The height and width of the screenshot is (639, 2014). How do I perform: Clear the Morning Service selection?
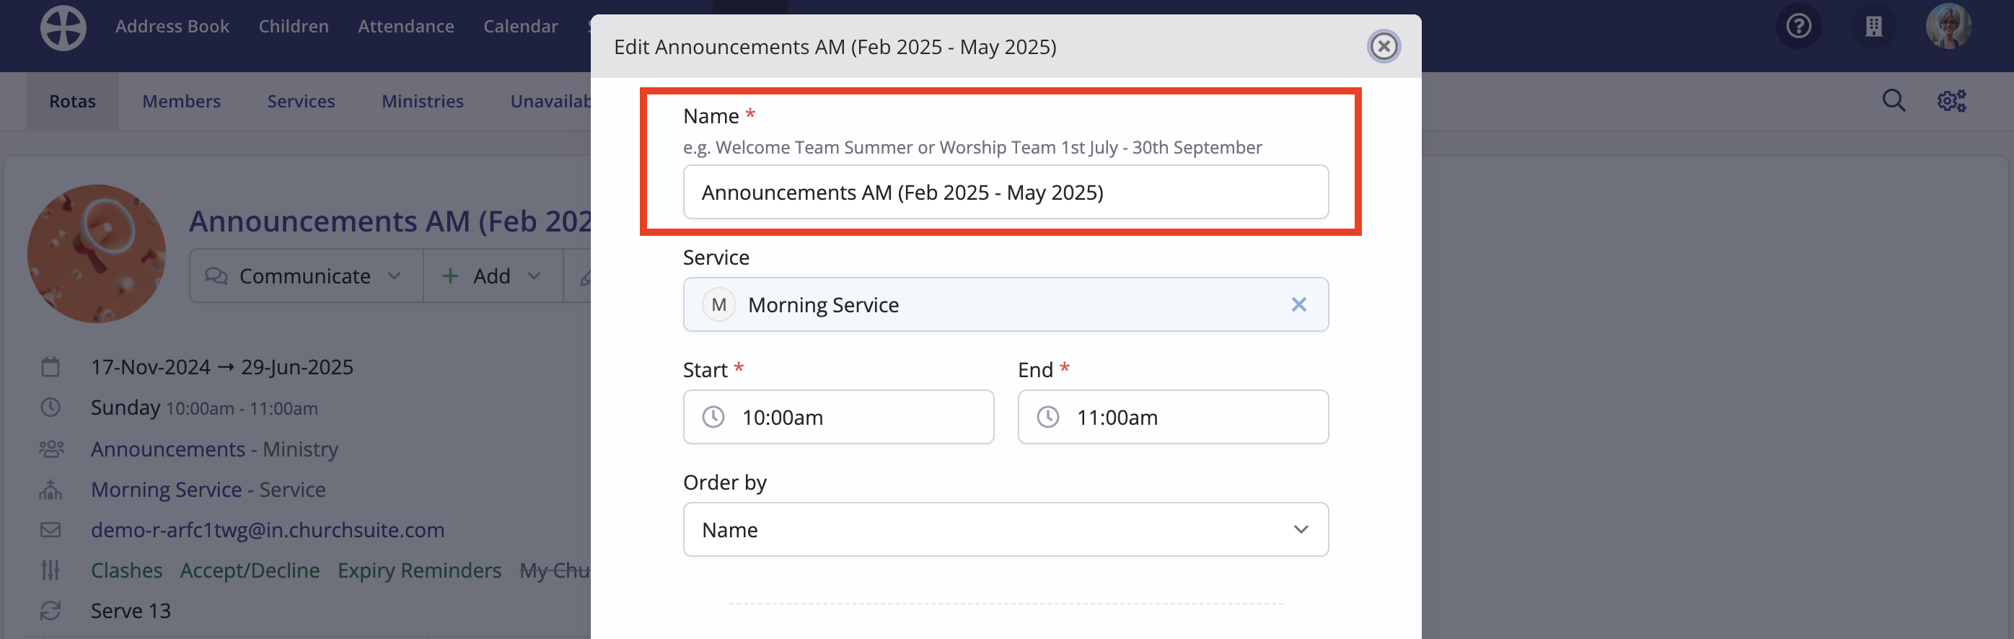[x=1298, y=304]
